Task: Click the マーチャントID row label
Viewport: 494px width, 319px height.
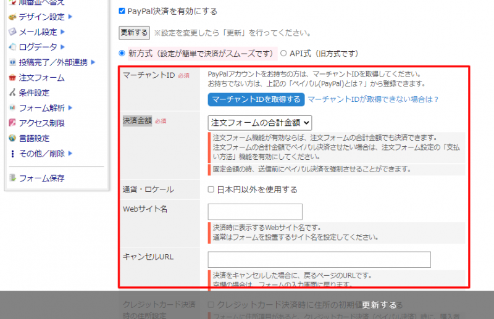Action: click(x=149, y=75)
